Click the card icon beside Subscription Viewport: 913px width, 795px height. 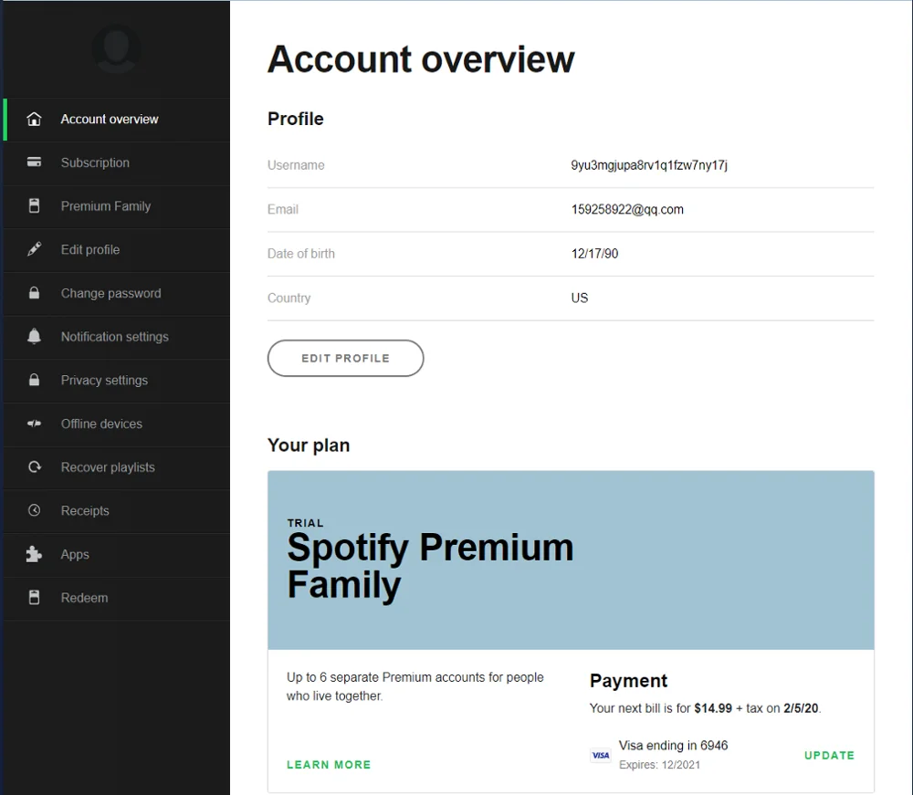pyautogui.click(x=35, y=162)
